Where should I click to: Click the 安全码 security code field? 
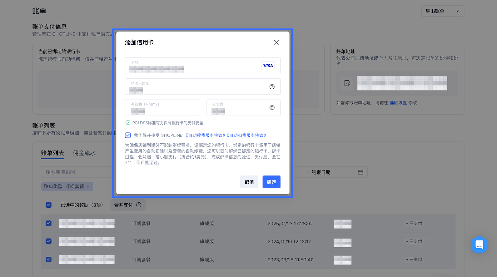(244, 107)
